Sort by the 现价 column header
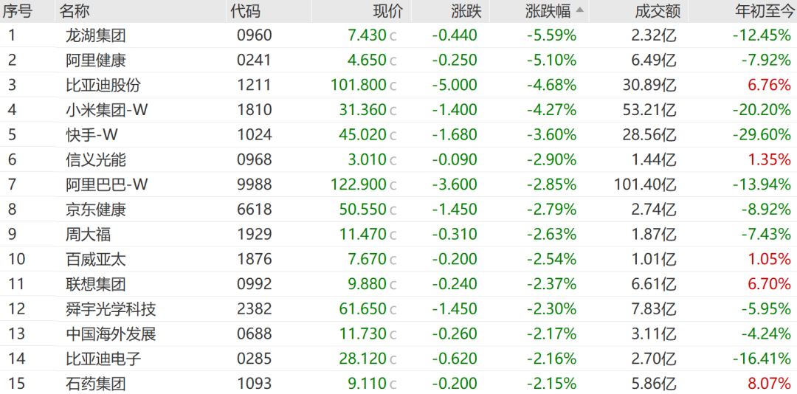Viewport: 797px width, 394px height. point(388,11)
